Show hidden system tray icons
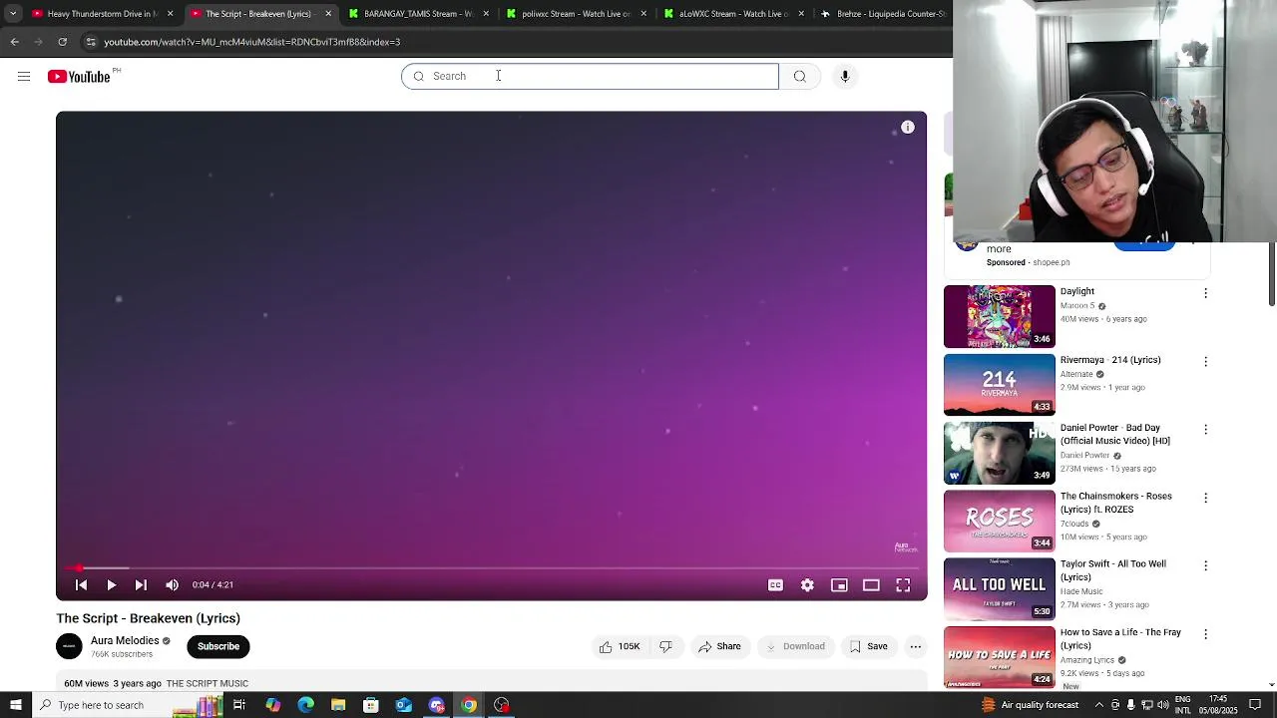Screen dimensions: 1277x718 (x=1098, y=705)
